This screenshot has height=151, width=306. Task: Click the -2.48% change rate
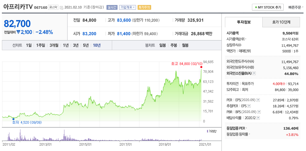44,32
